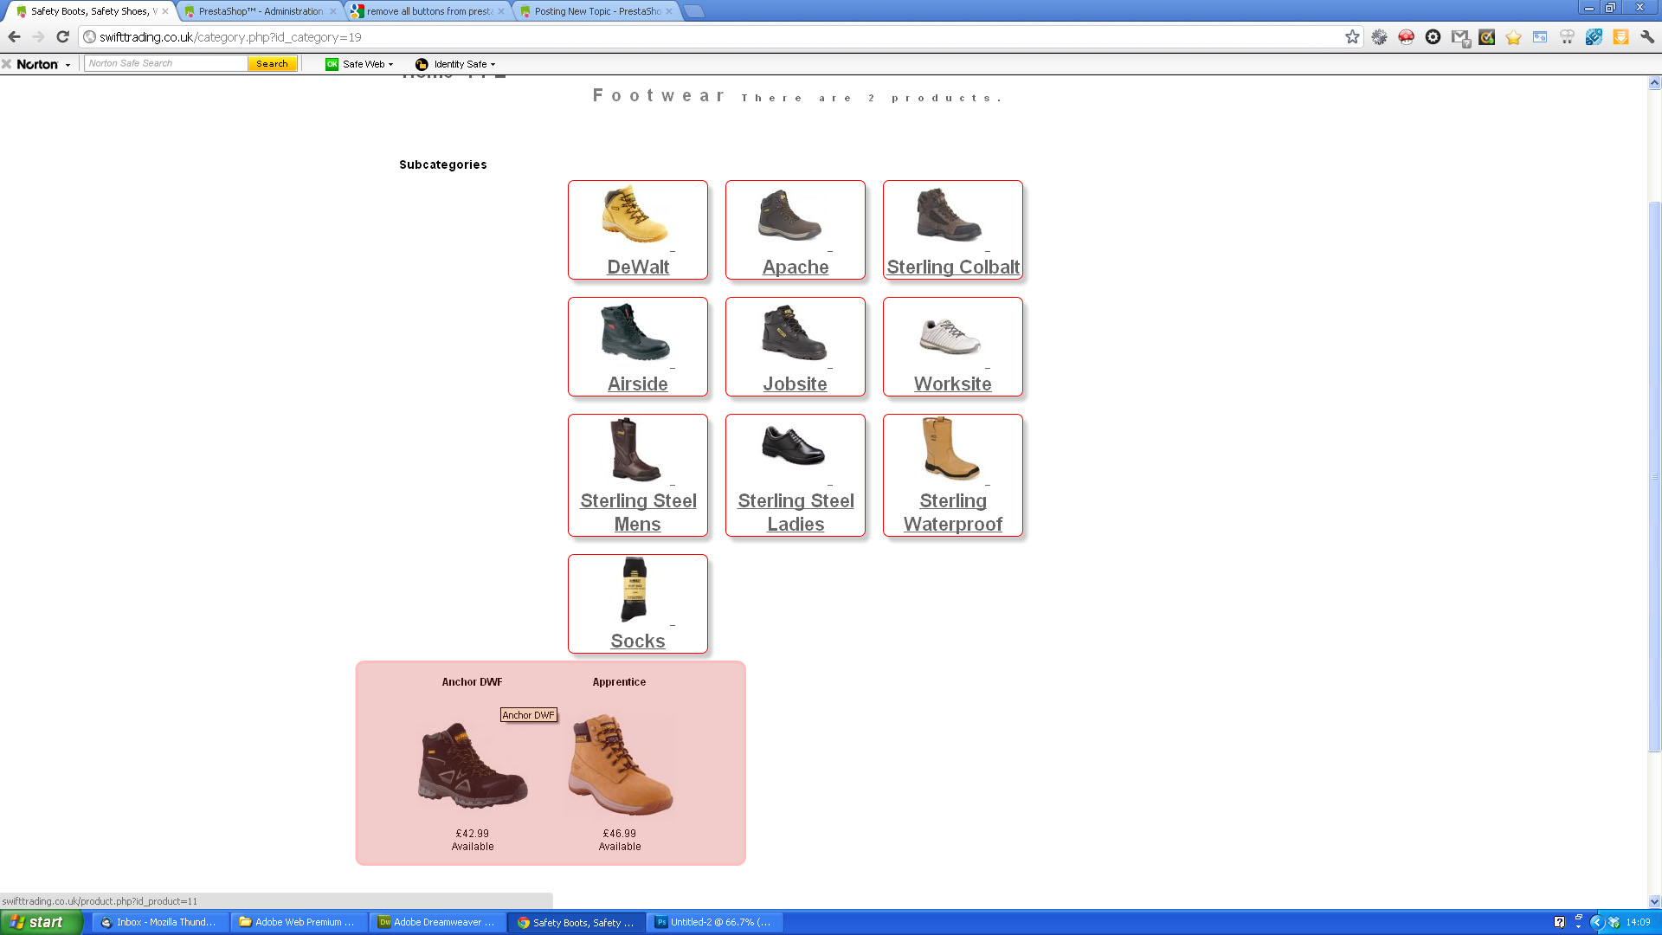Click the help question mark tray icon

click(x=1559, y=922)
